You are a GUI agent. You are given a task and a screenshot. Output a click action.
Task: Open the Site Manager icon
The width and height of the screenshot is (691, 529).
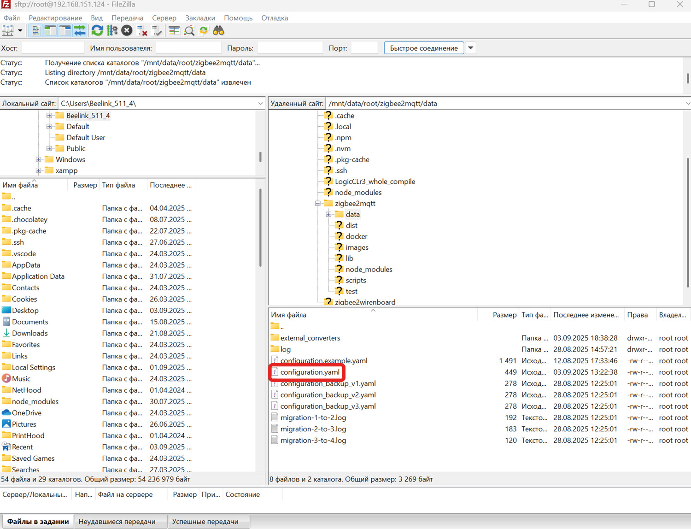[x=8, y=31]
